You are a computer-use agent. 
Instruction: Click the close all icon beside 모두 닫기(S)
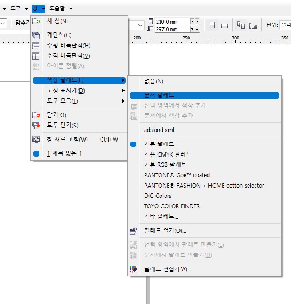36,126
